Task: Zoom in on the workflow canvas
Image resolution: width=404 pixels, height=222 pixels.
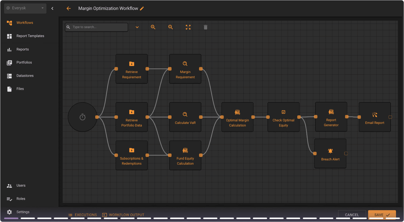Action: 153,27
